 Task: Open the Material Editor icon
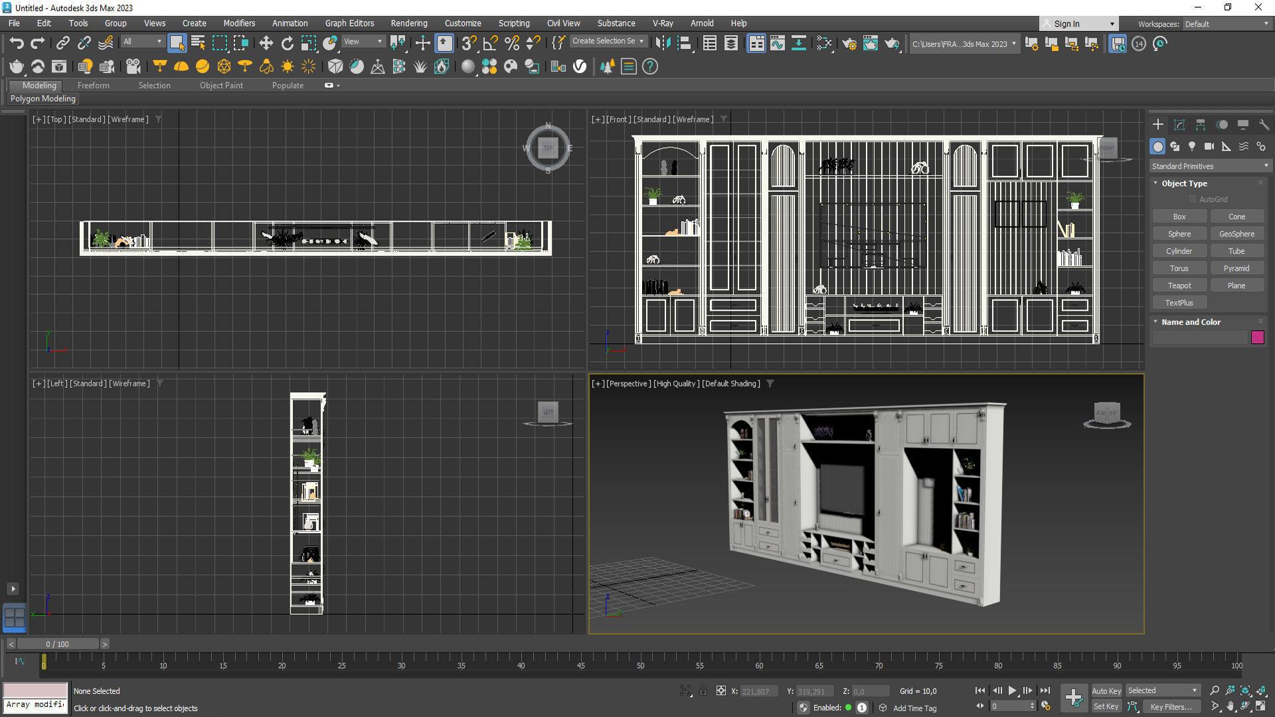(824, 44)
